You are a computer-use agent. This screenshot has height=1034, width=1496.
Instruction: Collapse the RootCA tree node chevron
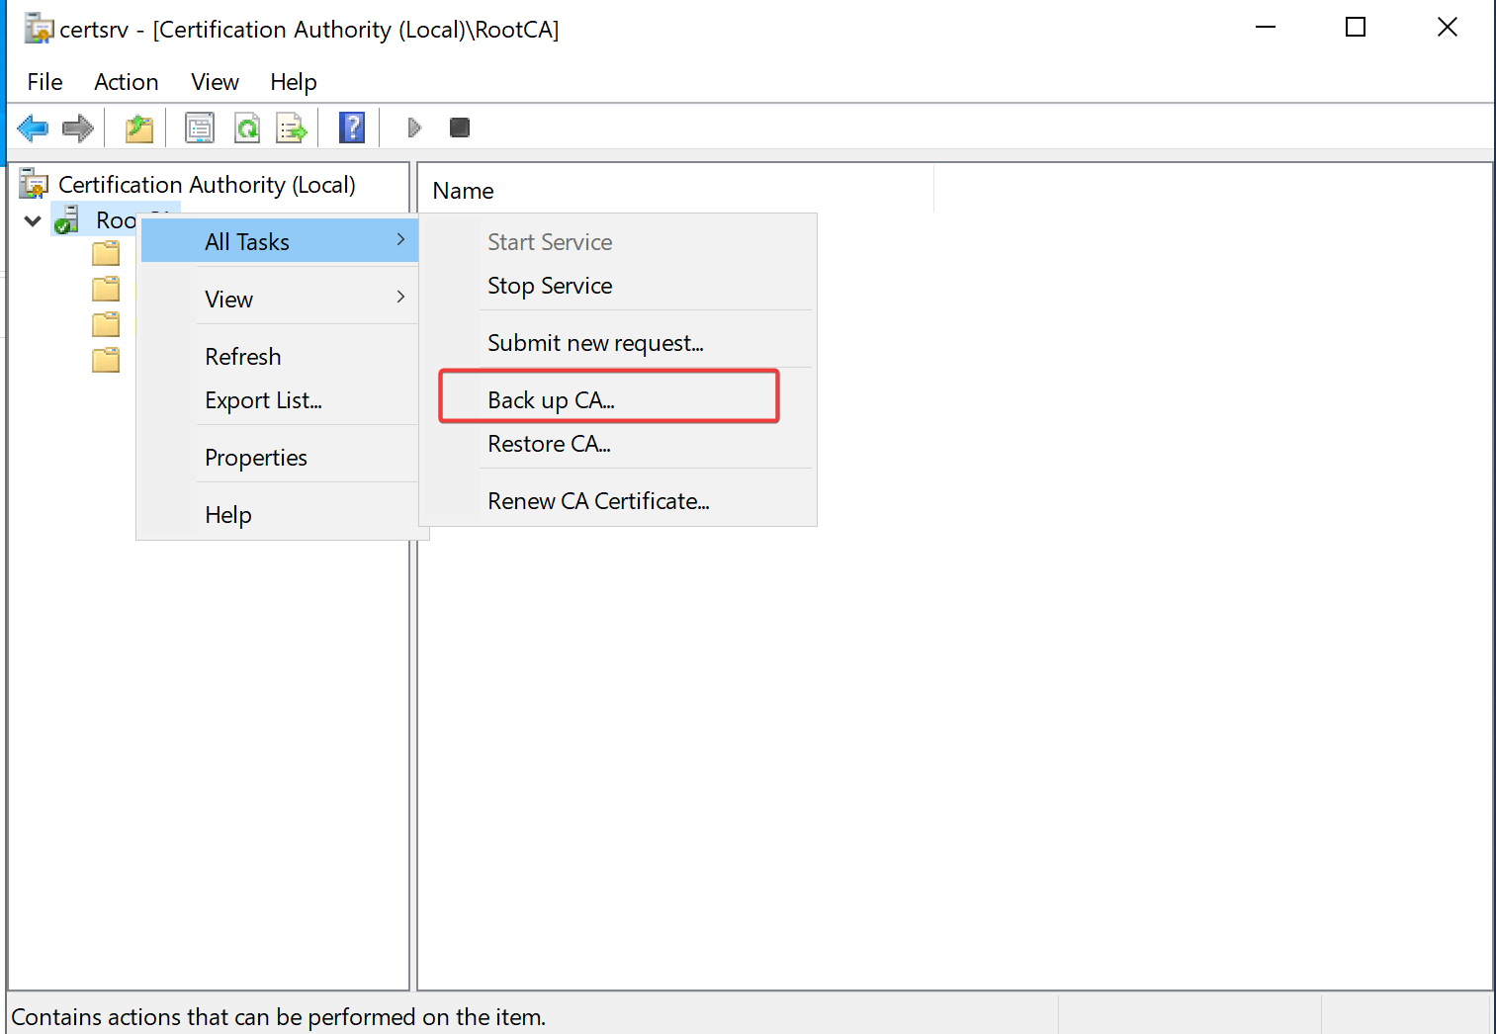[x=33, y=220]
